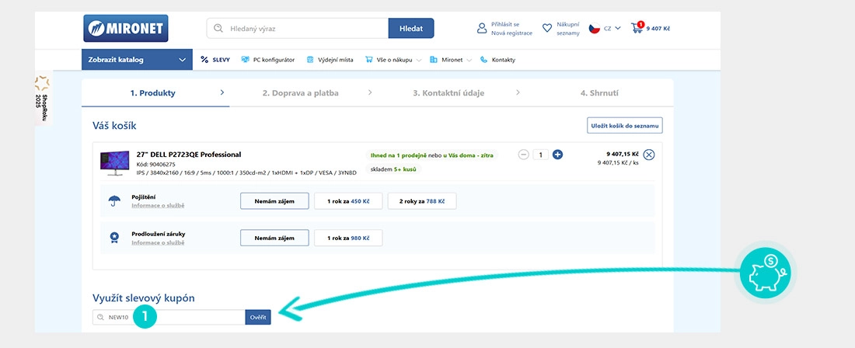The height and width of the screenshot is (348, 855).
Task: Choose 1 year insurance for 450 Kč
Action: click(x=347, y=201)
